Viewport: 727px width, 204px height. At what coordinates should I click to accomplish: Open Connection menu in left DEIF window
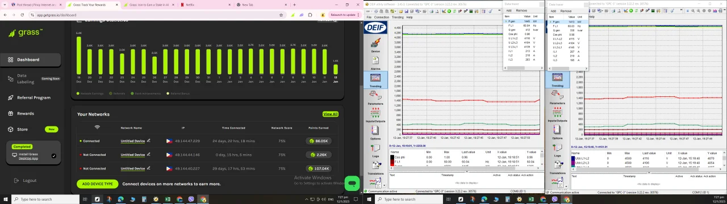[382, 17]
